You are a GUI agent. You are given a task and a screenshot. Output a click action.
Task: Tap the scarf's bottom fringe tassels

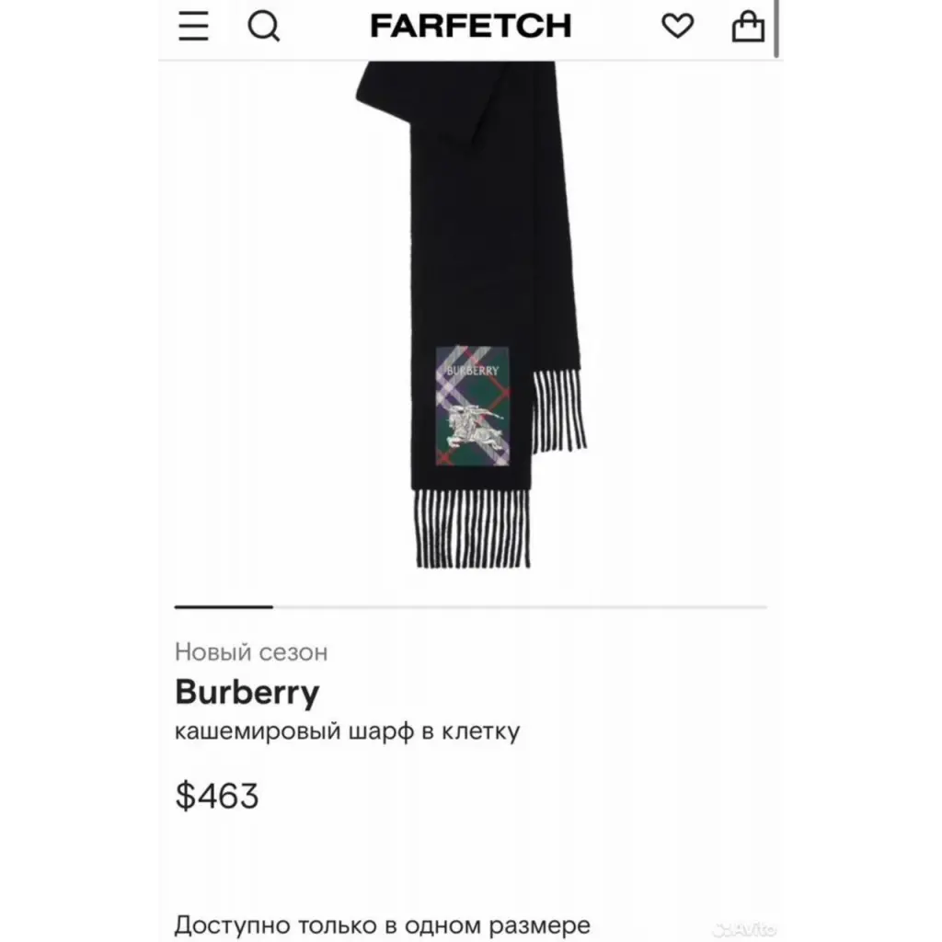(472, 529)
